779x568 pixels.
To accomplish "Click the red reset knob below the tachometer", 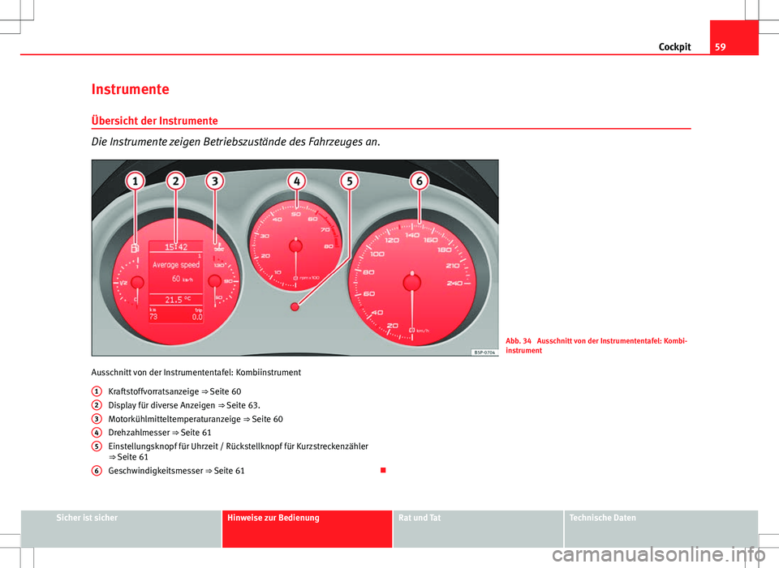I will point(295,306).
